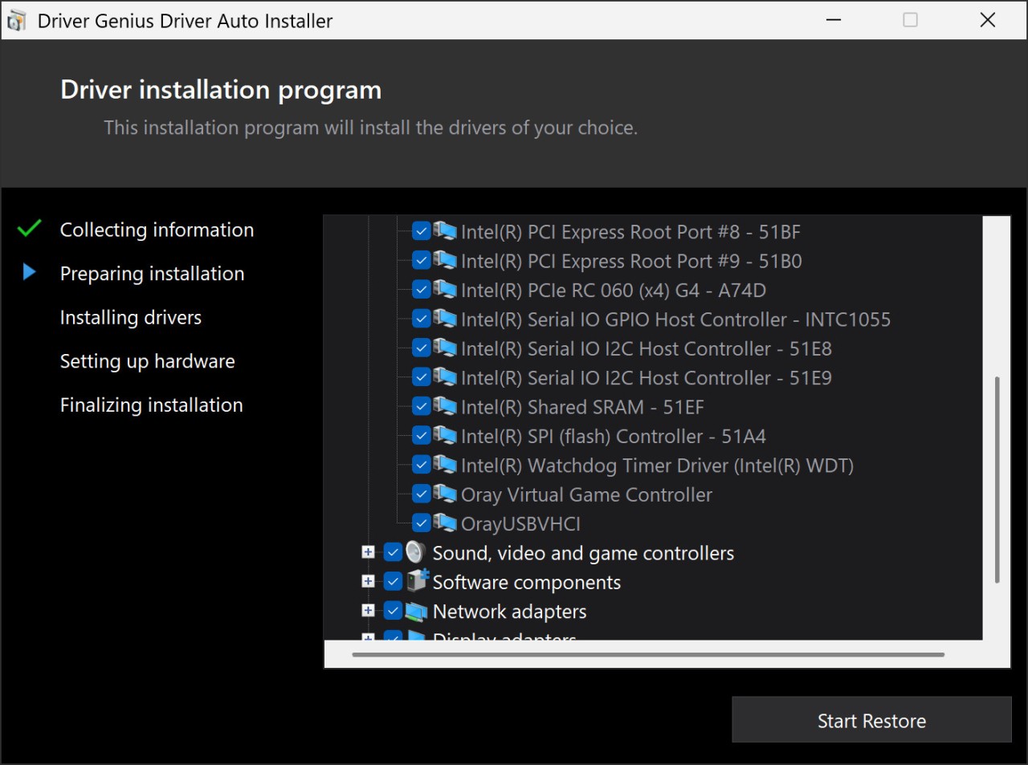1028x765 pixels.
Task: Uncheck Intel(R) Watchdog Timer Driver checkbox
Action: [x=421, y=465]
